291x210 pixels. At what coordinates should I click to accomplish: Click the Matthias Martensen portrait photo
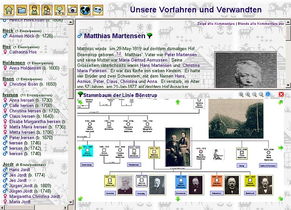point(246,70)
